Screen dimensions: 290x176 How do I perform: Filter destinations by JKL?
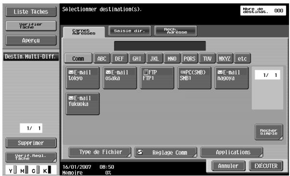click(154, 59)
